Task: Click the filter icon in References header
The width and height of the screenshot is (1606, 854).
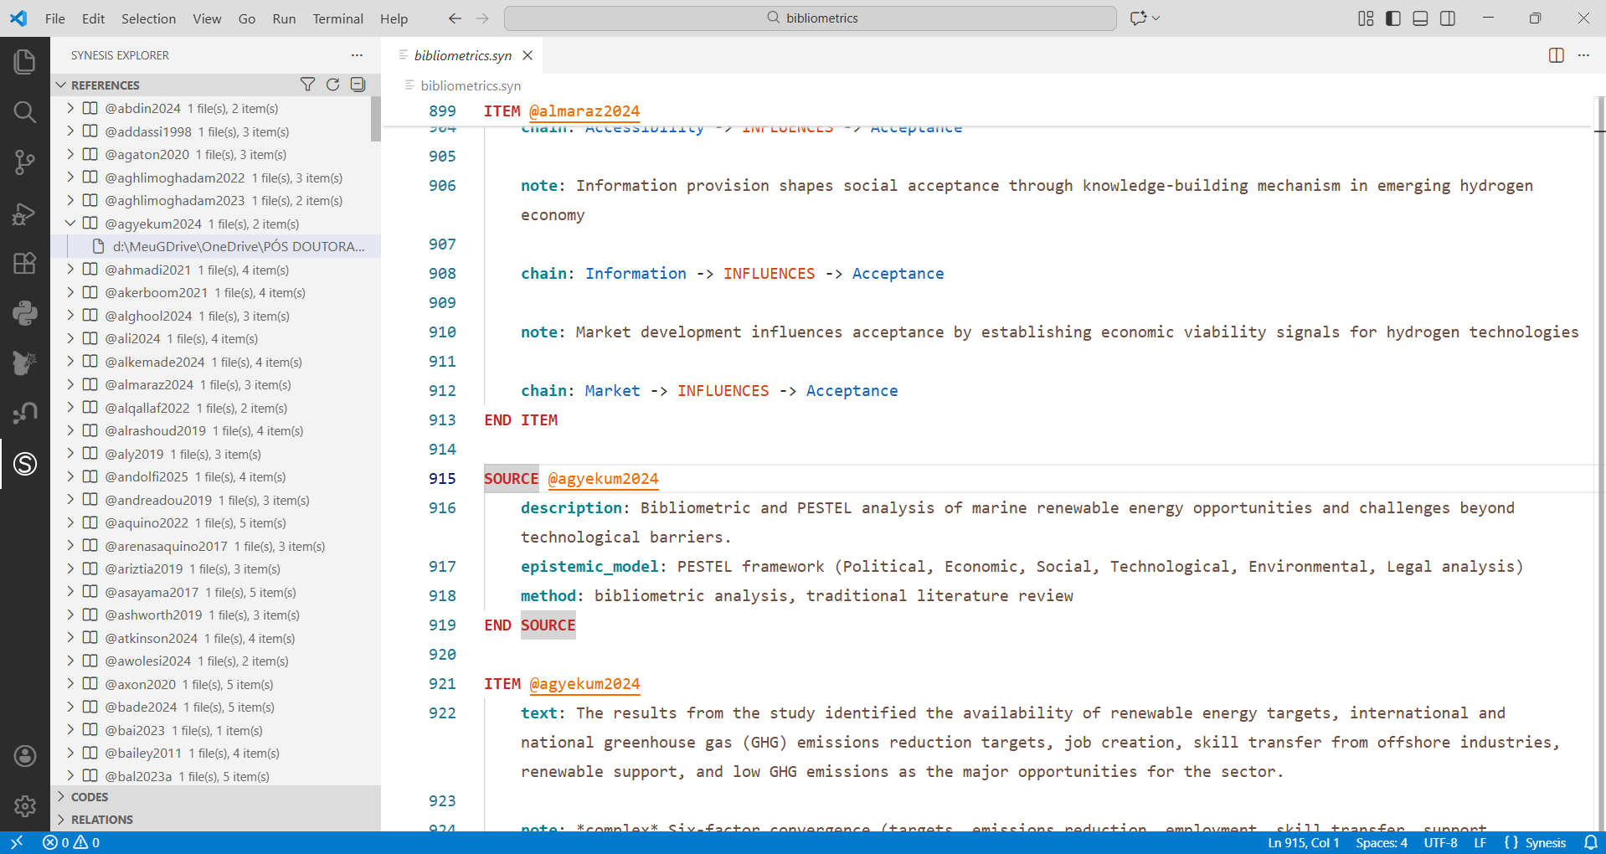Action: pyautogui.click(x=307, y=85)
